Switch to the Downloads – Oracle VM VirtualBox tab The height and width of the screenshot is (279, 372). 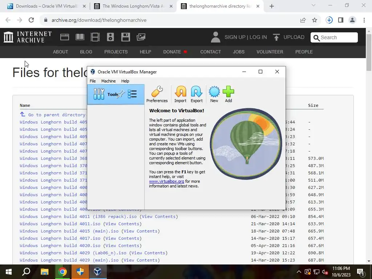pos(46,6)
